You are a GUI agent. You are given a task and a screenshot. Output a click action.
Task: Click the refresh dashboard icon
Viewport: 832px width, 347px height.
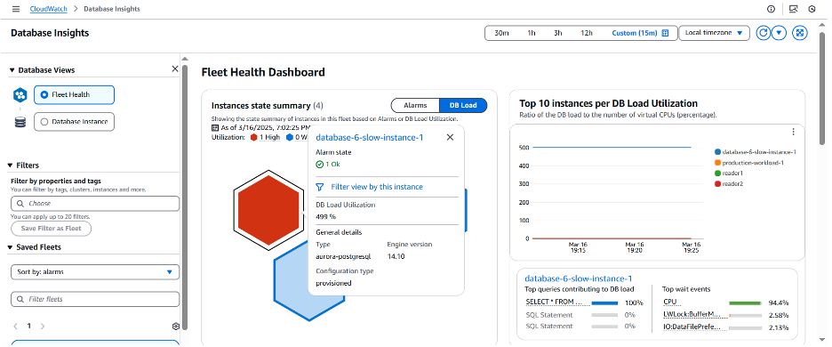click(x=763, y=33)
